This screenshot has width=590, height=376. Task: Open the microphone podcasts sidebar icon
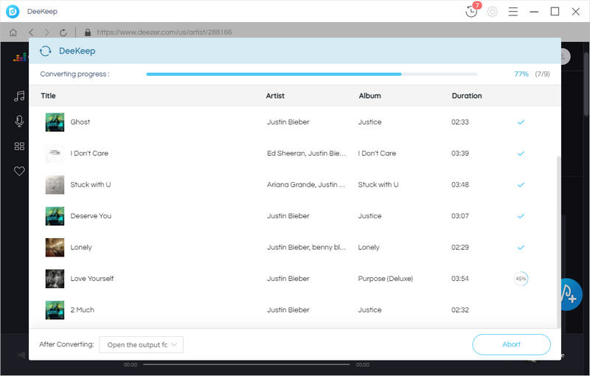click(x=19, y=121)
